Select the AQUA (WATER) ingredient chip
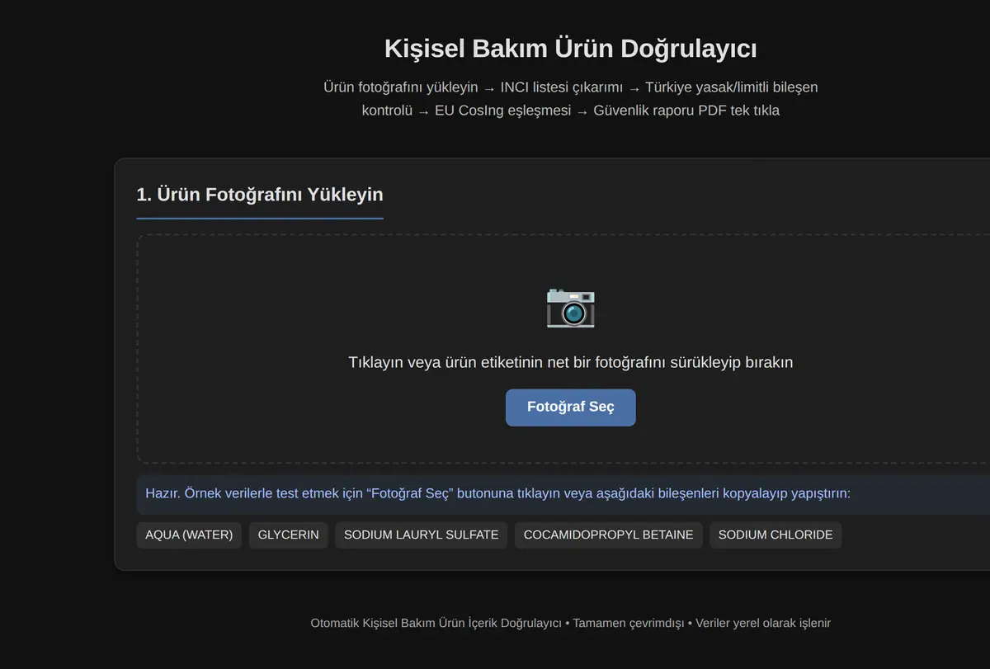This screenshot has width=990, height=669. pos(189,535)
